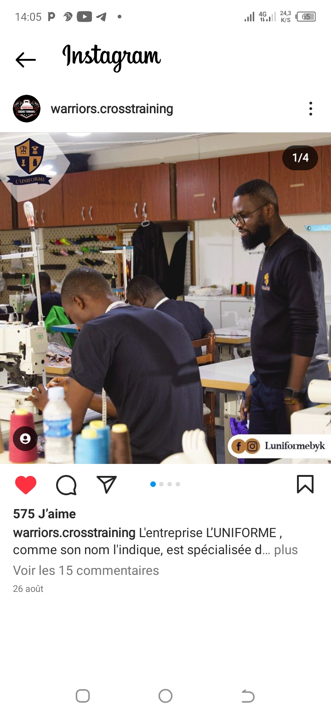Tap the Android back navigation button
The height and width of the screenshot is (718, 331).
tap(248, 696)
